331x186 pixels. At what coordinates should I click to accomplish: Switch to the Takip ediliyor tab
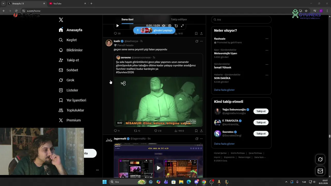click(x=179, y=19)
